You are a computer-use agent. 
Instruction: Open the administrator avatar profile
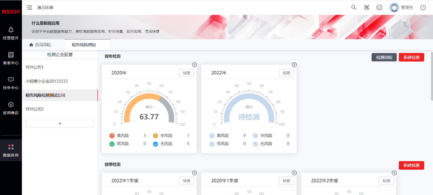[394, 7]
